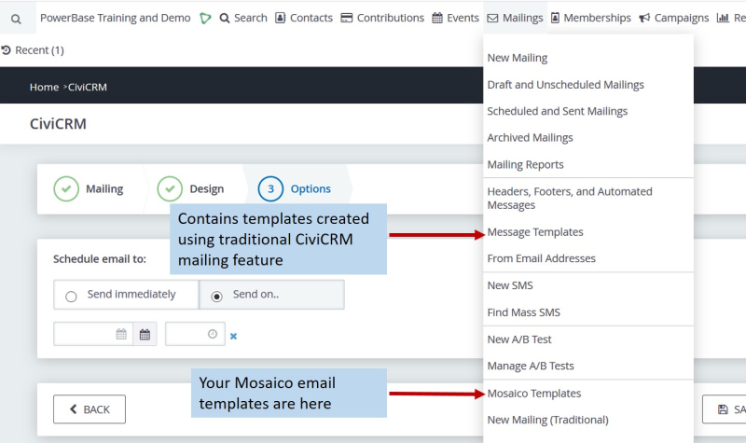Go to Home breadcrumb link
The height and width of the screenshot is (443, 746).
44,87
